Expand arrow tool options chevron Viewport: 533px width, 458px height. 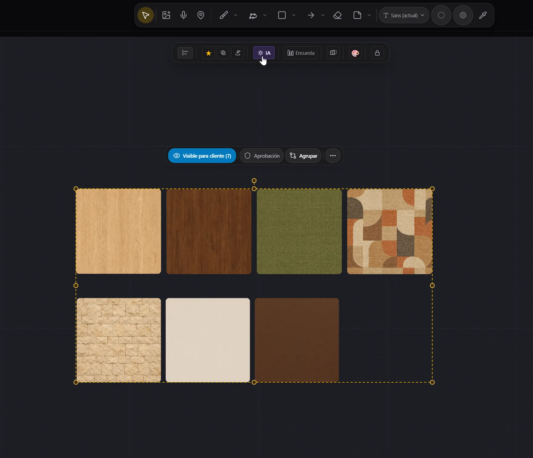pyautogui.click(x=323, y=15)
